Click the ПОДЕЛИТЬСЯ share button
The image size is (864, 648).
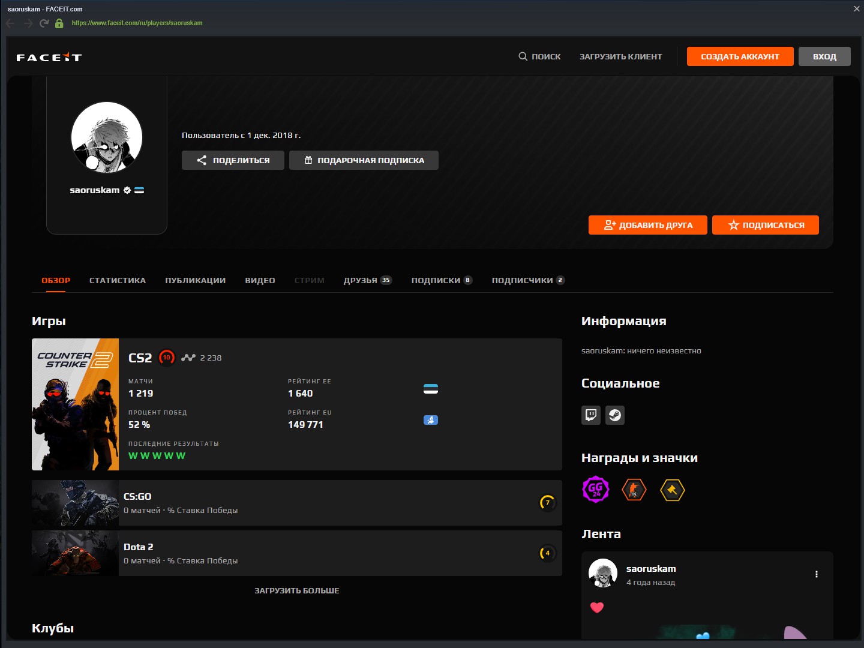[233, 160]
